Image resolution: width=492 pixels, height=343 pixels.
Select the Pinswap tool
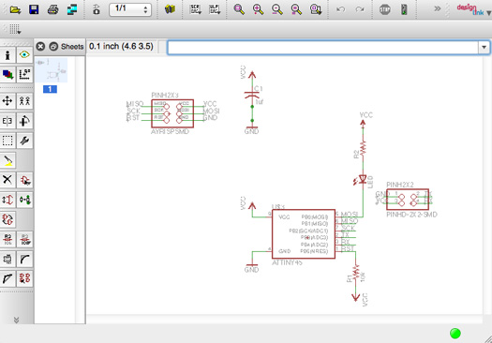(7, 200)
